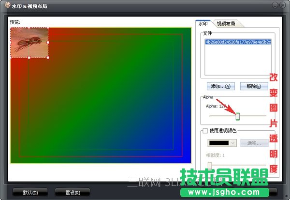The image size is (290, 200).
Task: Select the watermark file 4b26e80d24526fa177e979e4a5b2c
Action: point(238,42)
